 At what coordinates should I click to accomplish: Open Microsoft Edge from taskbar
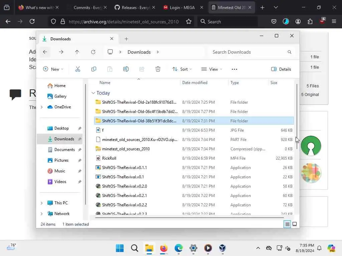click(x=178, y=248)
